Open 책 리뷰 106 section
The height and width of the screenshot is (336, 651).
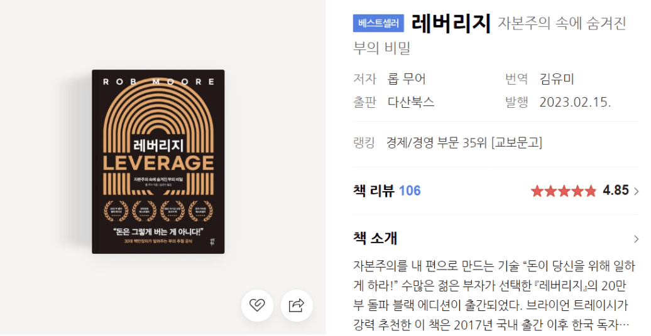click(x=387, y=191)
